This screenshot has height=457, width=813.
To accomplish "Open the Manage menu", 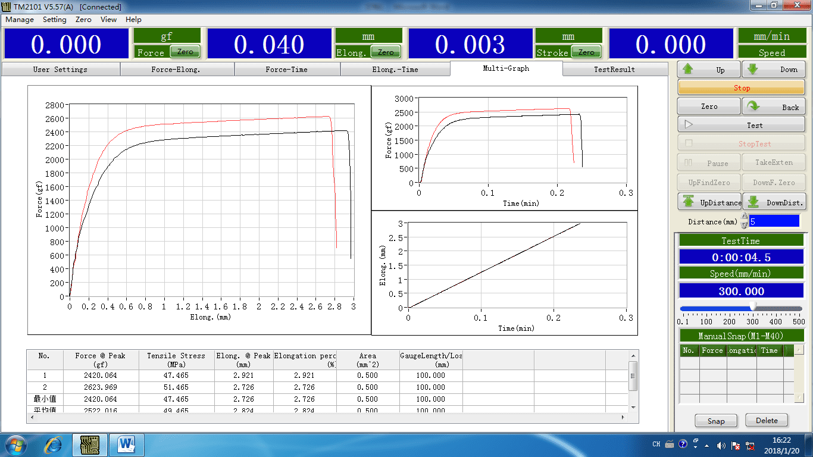I will pyautogui.click(x=20, y=20).
